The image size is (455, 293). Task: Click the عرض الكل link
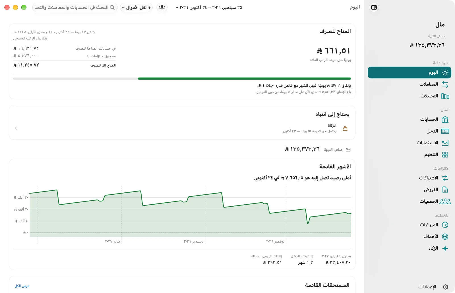[22, 286]
